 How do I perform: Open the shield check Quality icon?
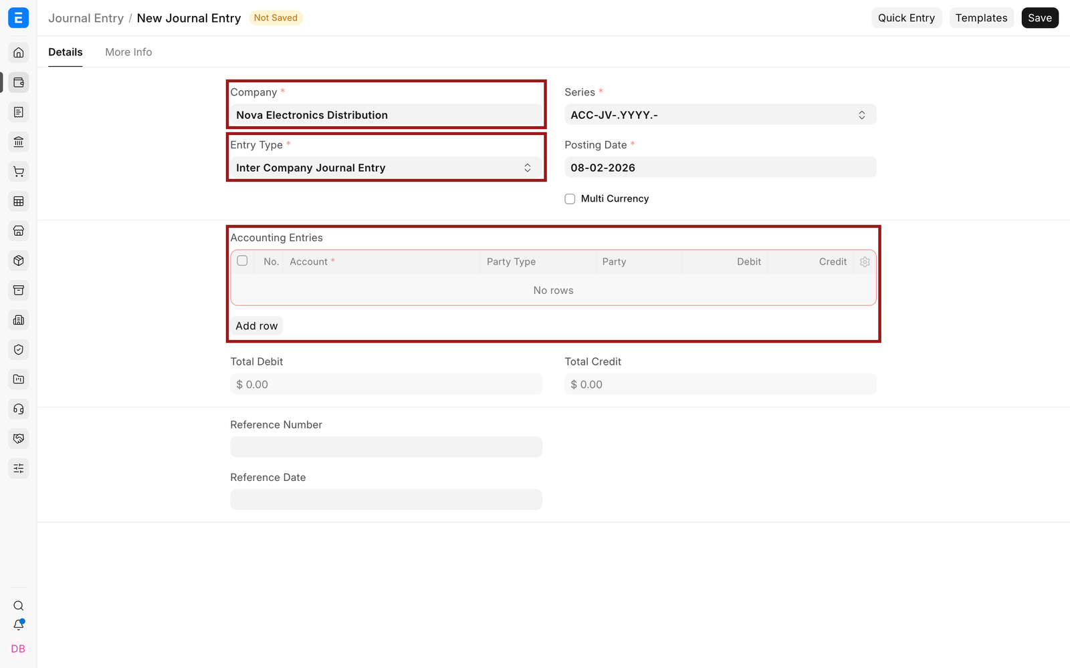click(19, 349)
